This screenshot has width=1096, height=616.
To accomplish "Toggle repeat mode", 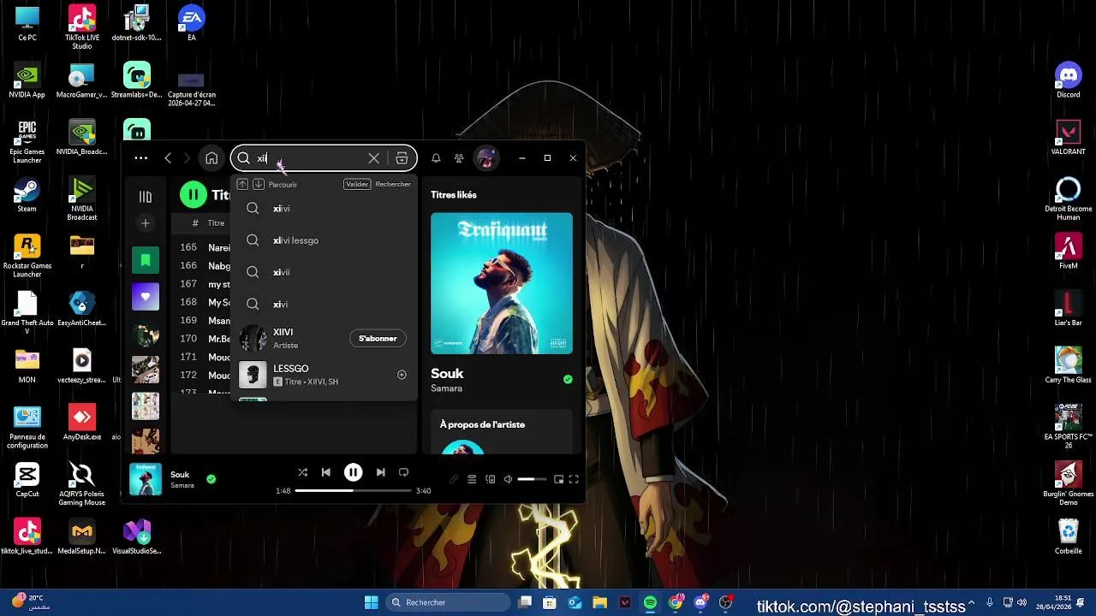I will click(x=403, y=472).
